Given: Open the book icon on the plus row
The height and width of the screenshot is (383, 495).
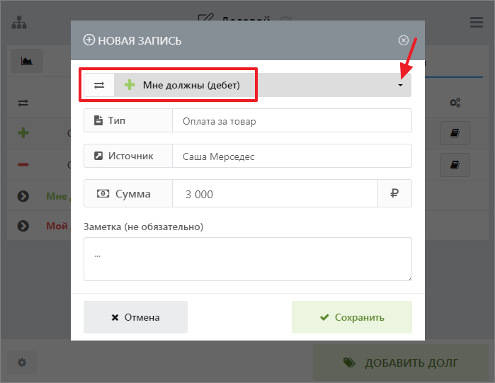Looking at the screenshot, I should [x=455, y=133].
